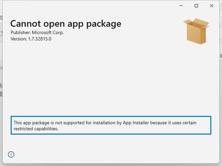Image resolution: width=222 pixels, height=166 pixels.
Task: Click the "Cannot open app package" heading
Action: tap(66, 24)
